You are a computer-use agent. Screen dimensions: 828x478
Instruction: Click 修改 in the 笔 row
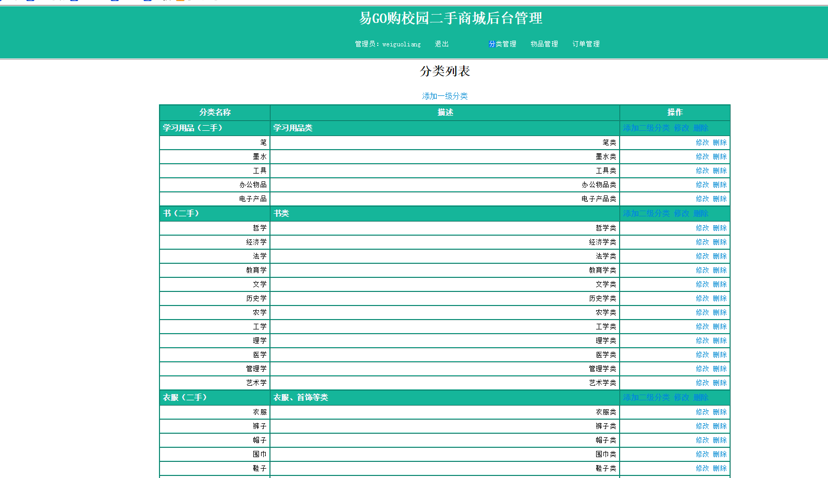pyautogui.click(x=702, y=143)
